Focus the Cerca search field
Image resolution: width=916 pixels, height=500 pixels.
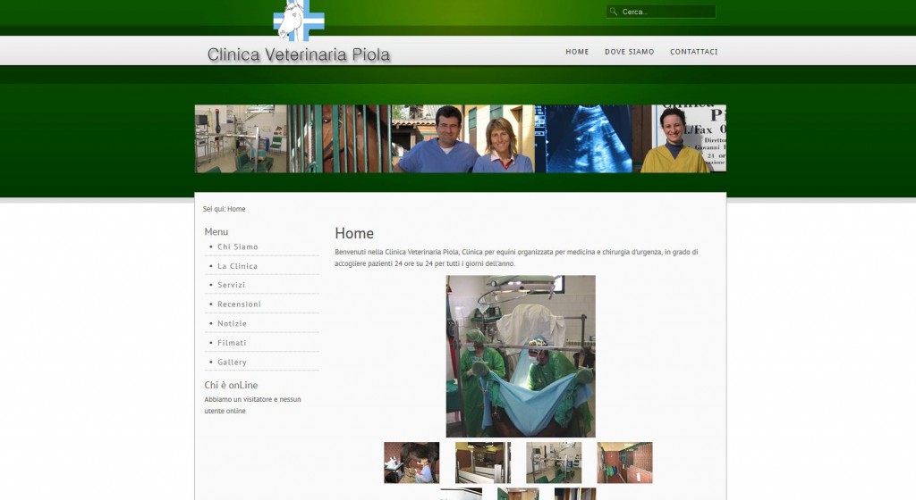(x=666, y=12)
